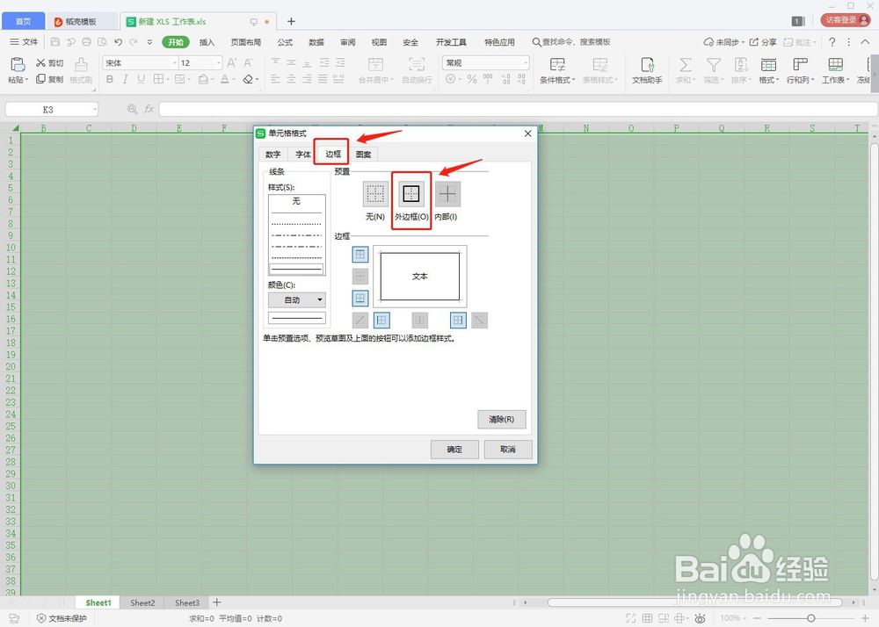The height and width of the screenshot is (627, 879).
Task: Toggle bold B formatting
Action: 110,80
